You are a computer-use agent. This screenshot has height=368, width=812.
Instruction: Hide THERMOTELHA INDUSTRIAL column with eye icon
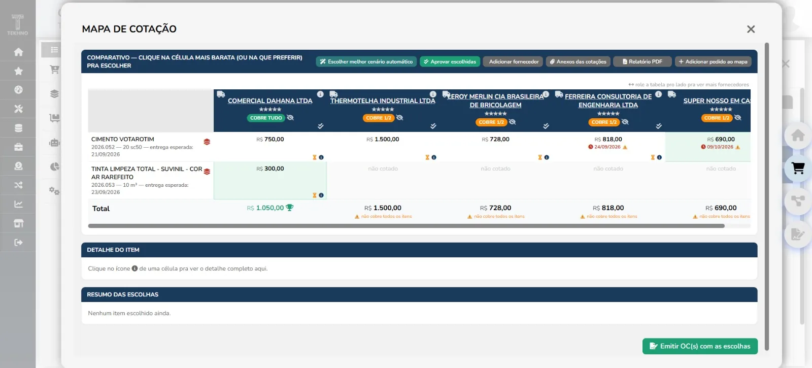pyautogui.click(x=400, y=118)
